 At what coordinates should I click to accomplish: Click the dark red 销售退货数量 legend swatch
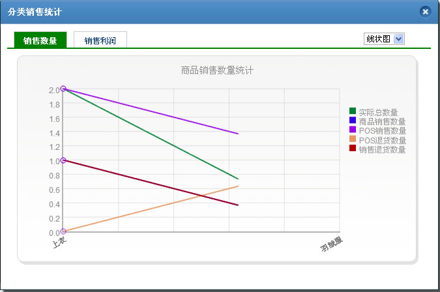(x=353, y=149)
